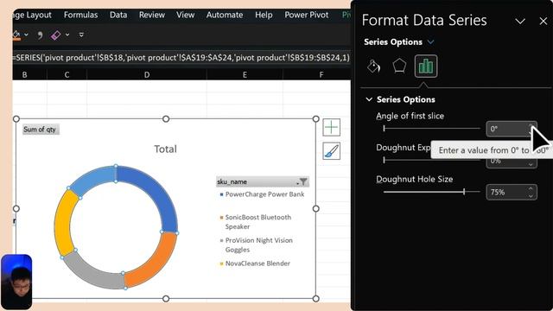The image size is (553, 311).
Task: Open the eraser dropdown arrow
Action: (67, 35)
